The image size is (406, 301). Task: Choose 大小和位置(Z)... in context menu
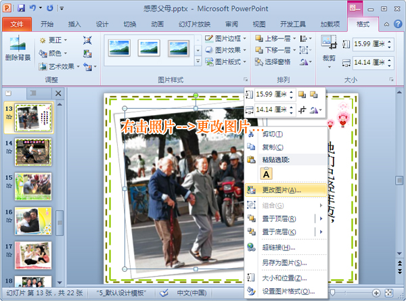(x=286, y=278)
